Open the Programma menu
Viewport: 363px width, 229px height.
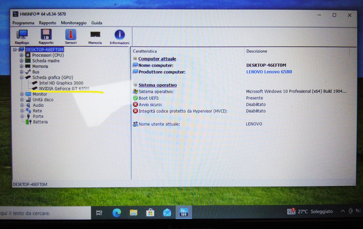[x=23, y=23]
